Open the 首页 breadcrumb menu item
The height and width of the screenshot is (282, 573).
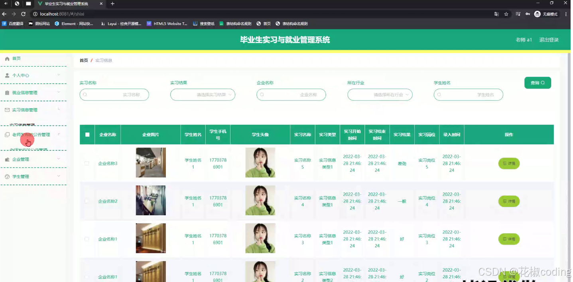pos(83,60)
